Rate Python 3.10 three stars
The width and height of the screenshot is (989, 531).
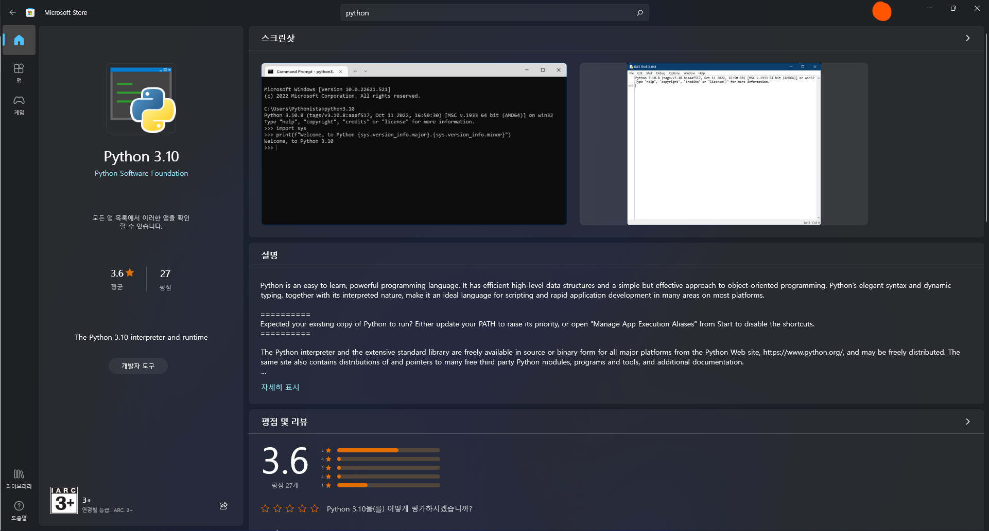(x=290, y=508)
